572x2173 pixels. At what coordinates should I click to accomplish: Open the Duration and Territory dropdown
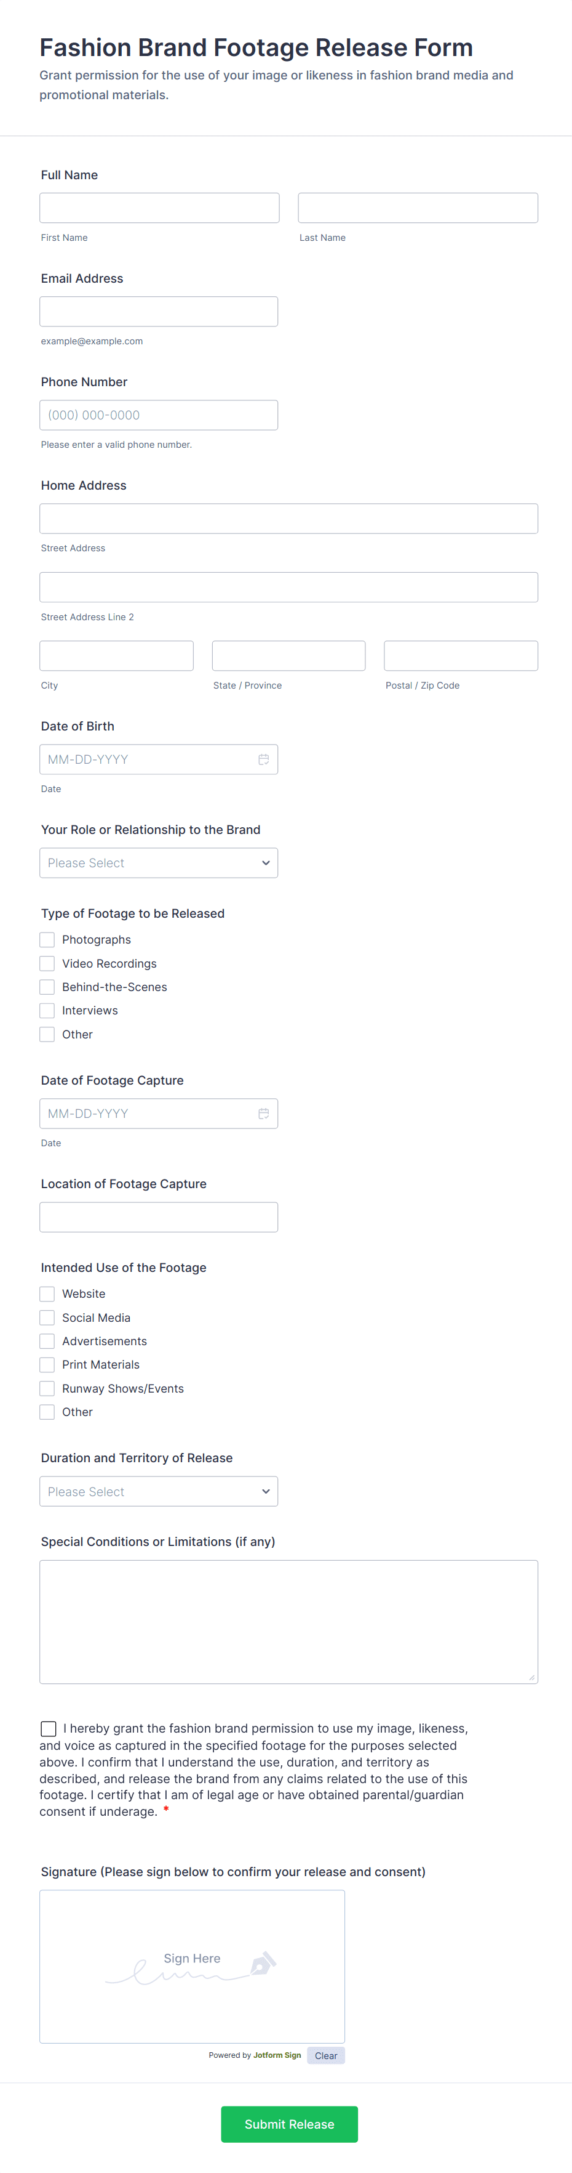[158, 1491]
